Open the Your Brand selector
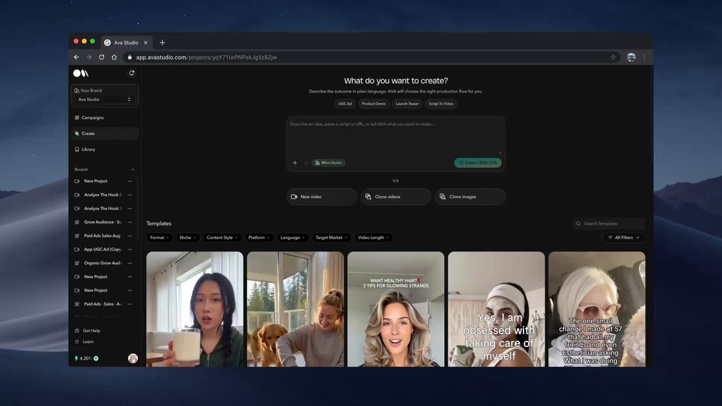 105,96
